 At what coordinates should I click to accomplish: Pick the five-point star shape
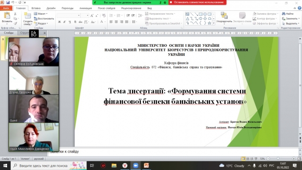point(210,23)
